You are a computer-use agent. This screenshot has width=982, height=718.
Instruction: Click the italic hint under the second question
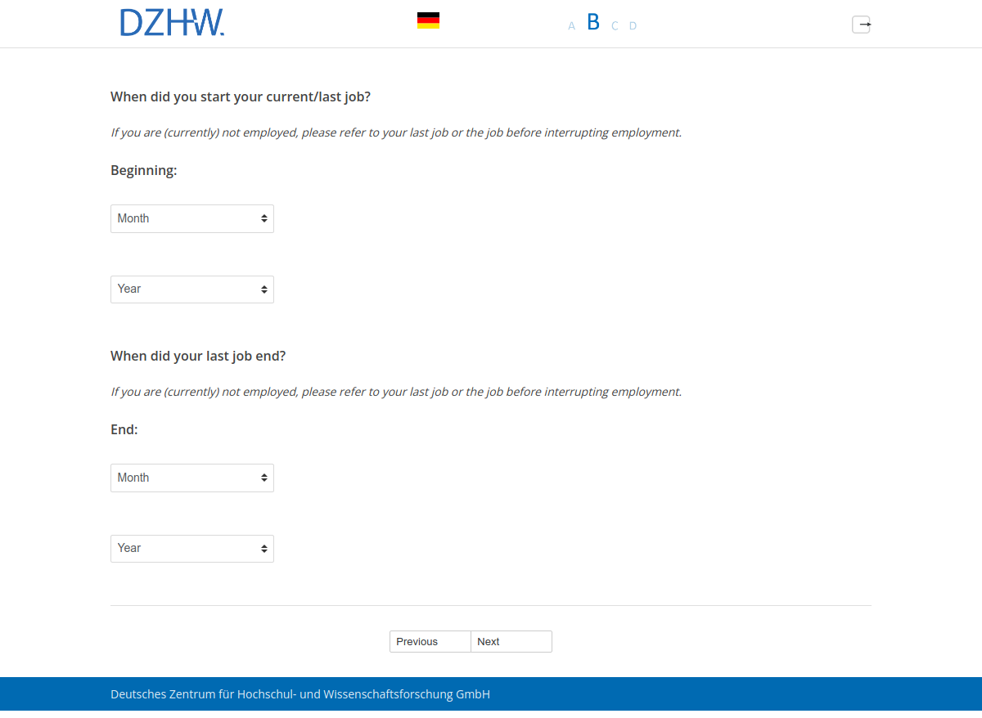tap(395, 392)
